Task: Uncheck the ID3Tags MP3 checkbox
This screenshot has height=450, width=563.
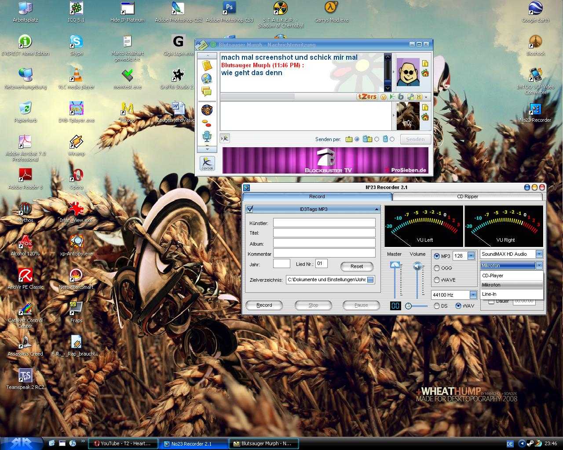Action: pyautogui.click(x=250, y=209)
